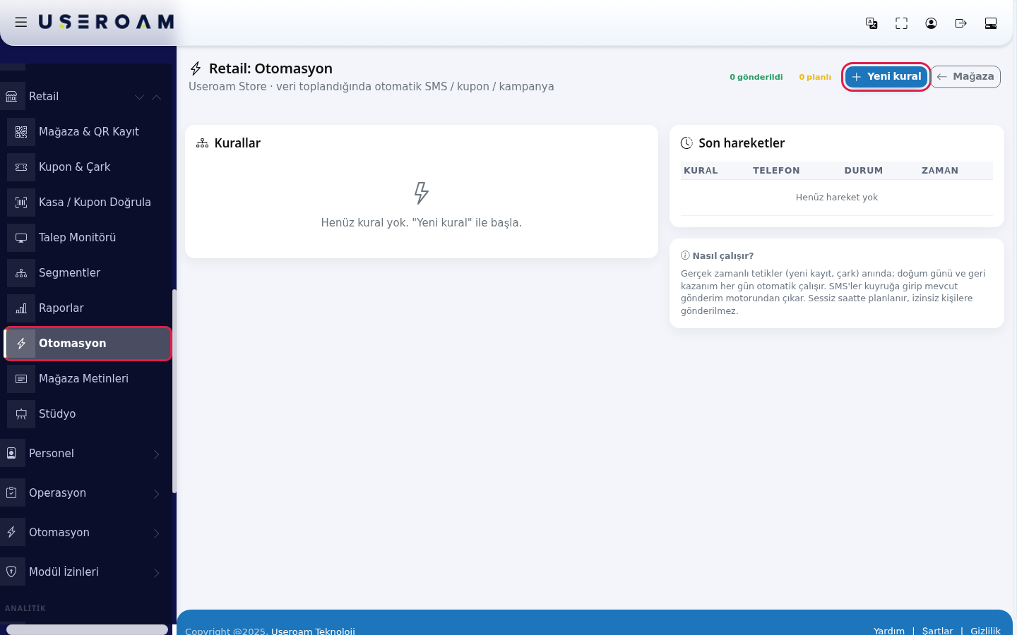Open the Yardım footer link
This screenshot has width=1017, height=635.
point(889,631)
